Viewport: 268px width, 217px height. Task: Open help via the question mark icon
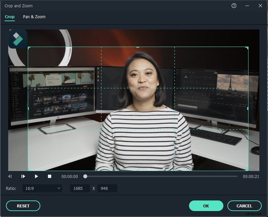tap(234, 6)
